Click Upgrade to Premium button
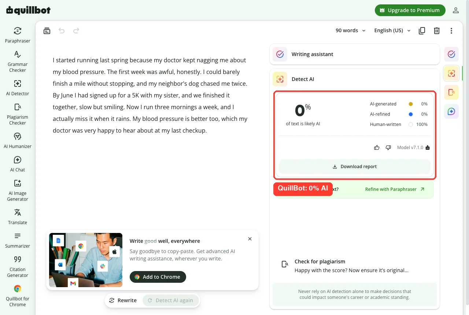 point(410,10)
